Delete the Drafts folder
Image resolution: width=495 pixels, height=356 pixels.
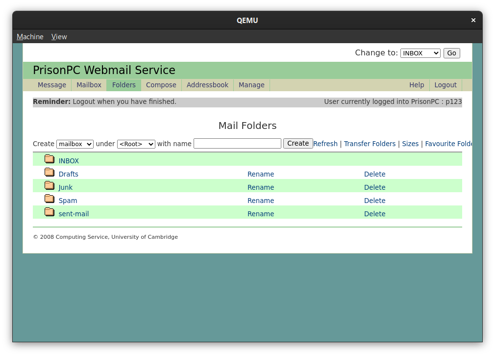pyautogui.click(x=375, y=174)
